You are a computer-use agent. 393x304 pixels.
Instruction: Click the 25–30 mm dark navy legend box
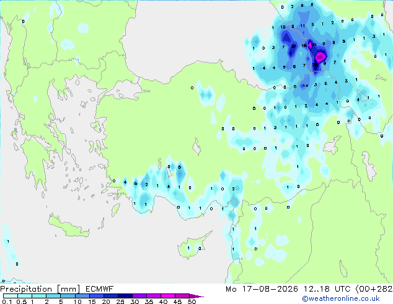pos(125,296)
